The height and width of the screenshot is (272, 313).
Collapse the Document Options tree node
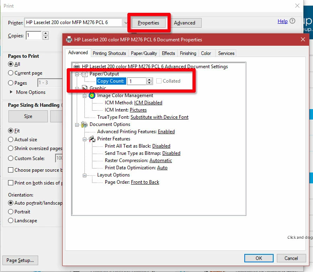coord(77,125)
